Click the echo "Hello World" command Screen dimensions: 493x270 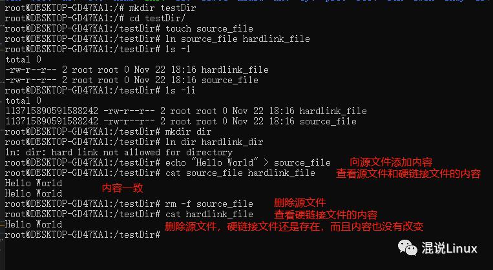pos(247,163)
